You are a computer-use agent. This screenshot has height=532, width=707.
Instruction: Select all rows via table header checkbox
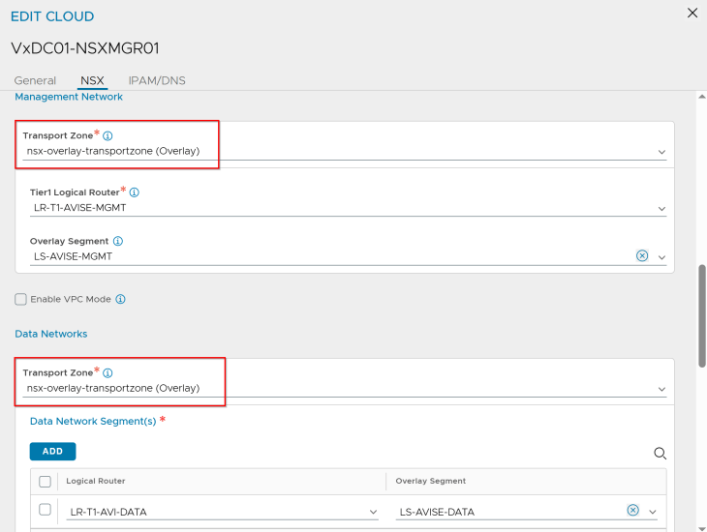click(45, 481)
